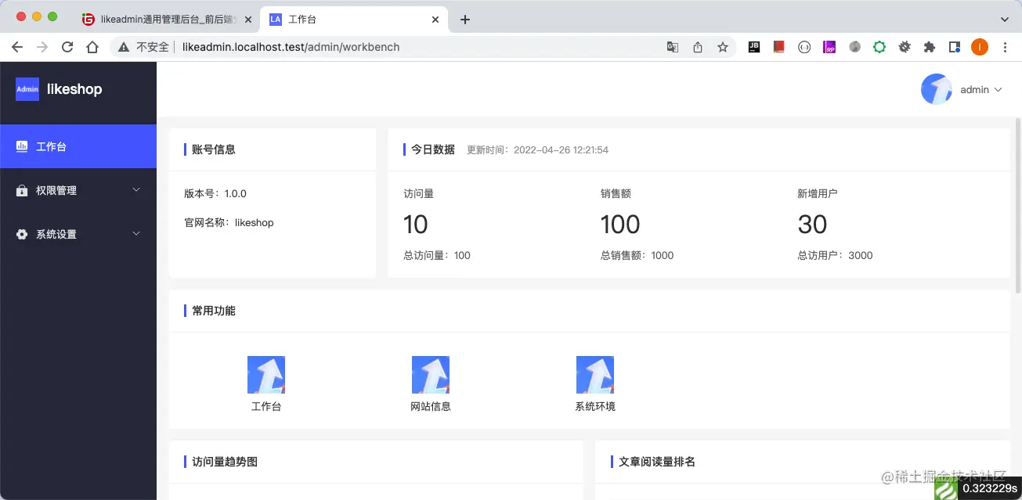This screenshot has height=500, width=1022.
Task: Open the Chrome extensions puzzle icon
Action: pos(930,47)
